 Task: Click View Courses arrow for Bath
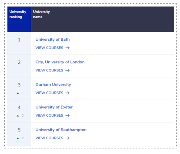point(68,48)
